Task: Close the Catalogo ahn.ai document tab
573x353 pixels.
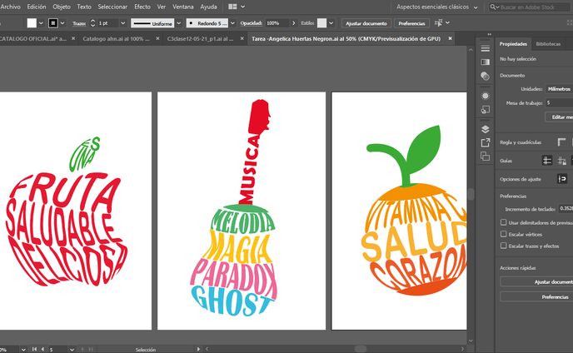Action: click(x=157, y=38)
